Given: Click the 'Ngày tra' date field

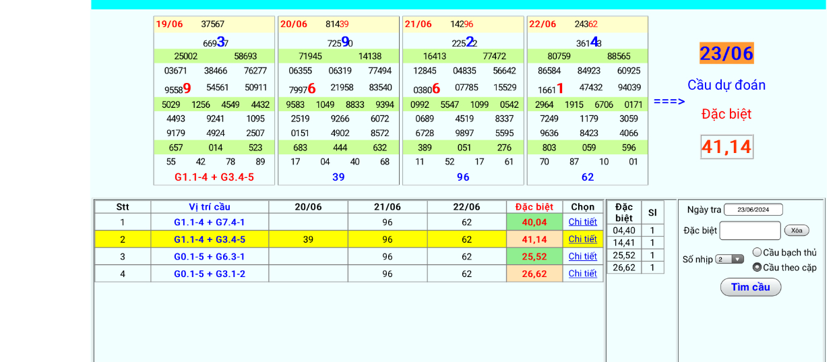Looking at the screenshot, I should tap(753, 210).
